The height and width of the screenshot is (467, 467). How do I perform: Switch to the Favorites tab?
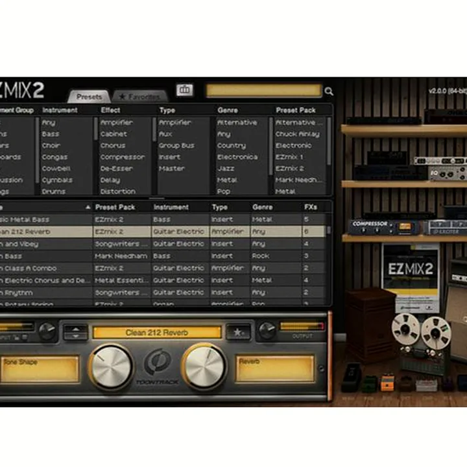(139, 97)
